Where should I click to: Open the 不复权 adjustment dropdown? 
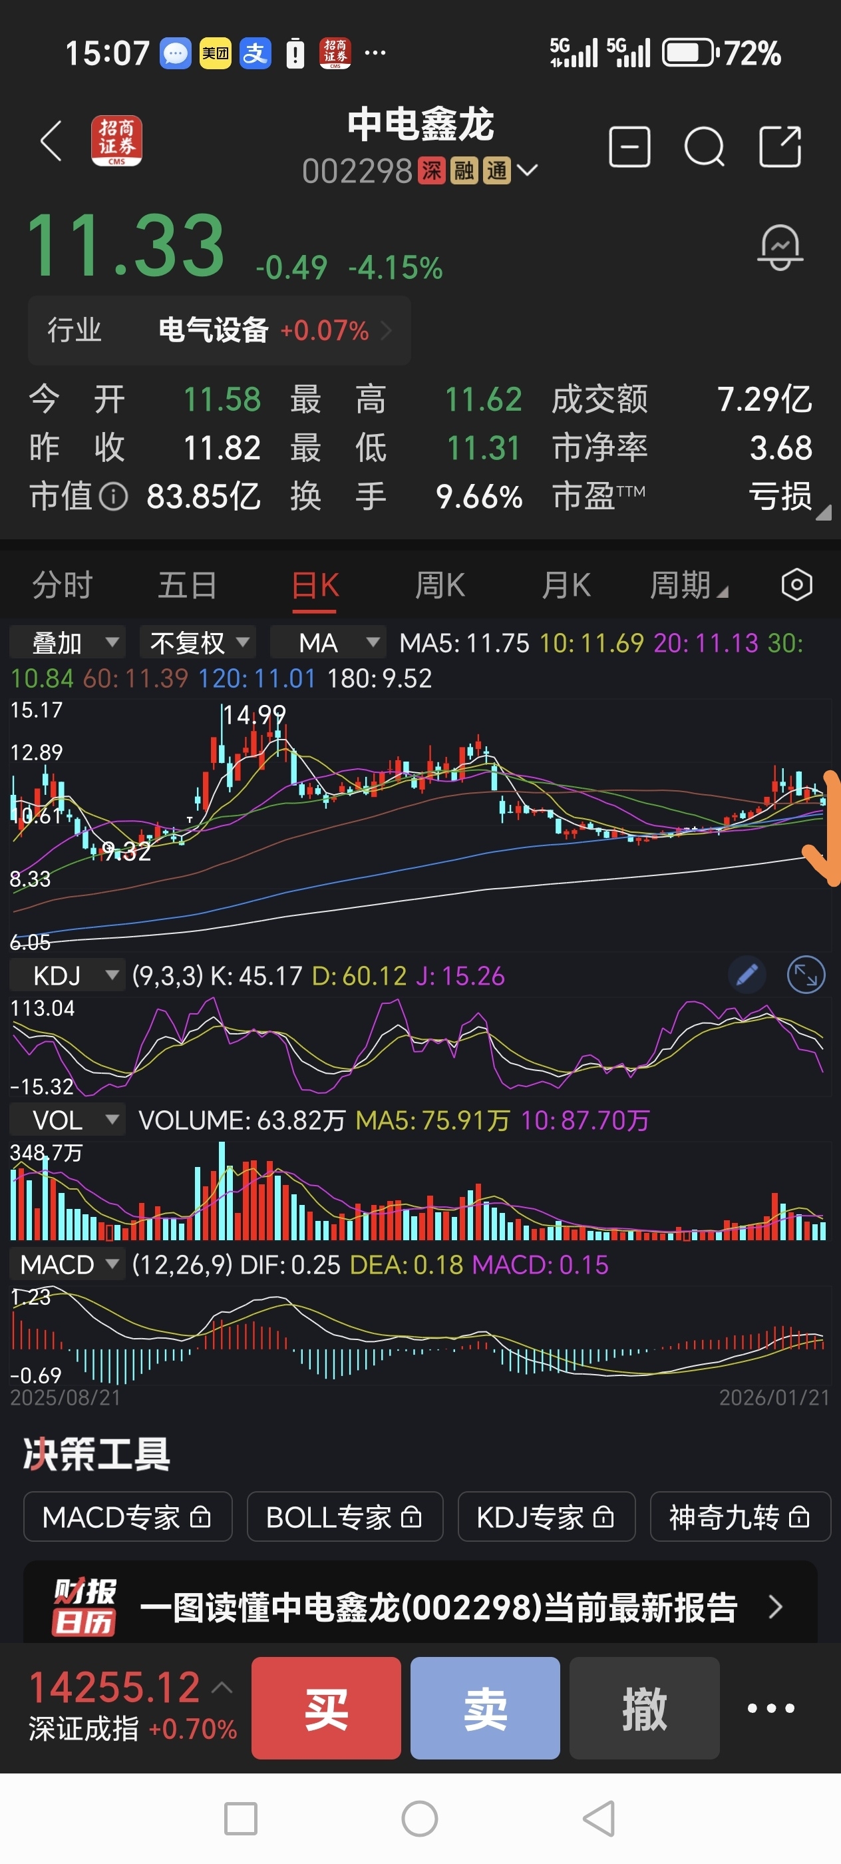[x=198, y=642]
